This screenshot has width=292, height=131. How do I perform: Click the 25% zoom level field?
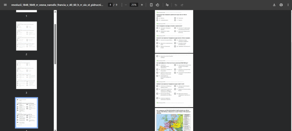click(134, 5)
